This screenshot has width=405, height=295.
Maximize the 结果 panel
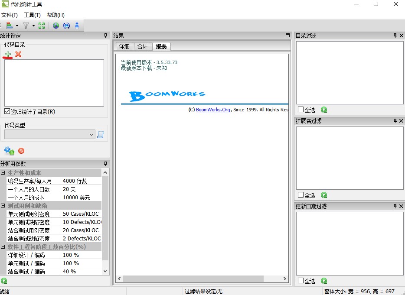pos(287,36)
